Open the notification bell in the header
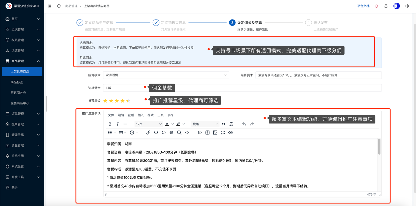The height and width of the screenshot is (206, 416). pyautogui.click(x=377, y=6)
